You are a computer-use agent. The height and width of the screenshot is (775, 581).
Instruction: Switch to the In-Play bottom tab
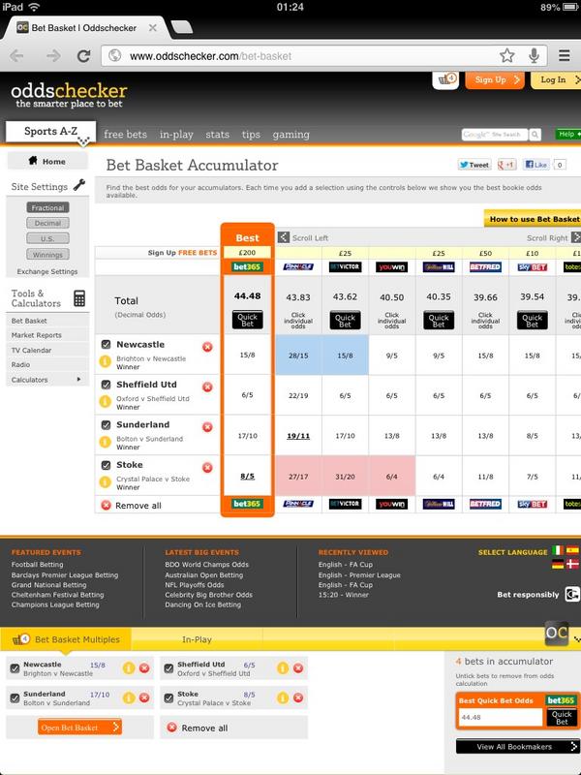197,639
